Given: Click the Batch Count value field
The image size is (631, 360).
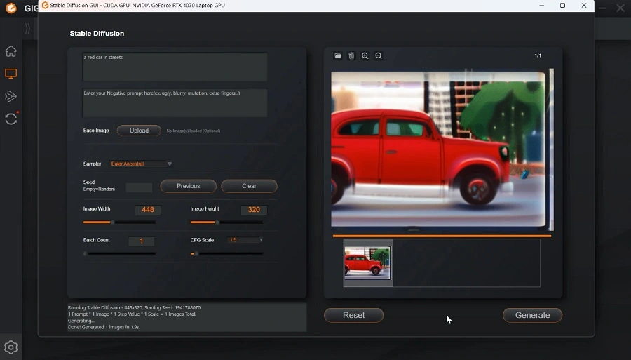Looking at the screenshot, I should [x=141, y=241].
